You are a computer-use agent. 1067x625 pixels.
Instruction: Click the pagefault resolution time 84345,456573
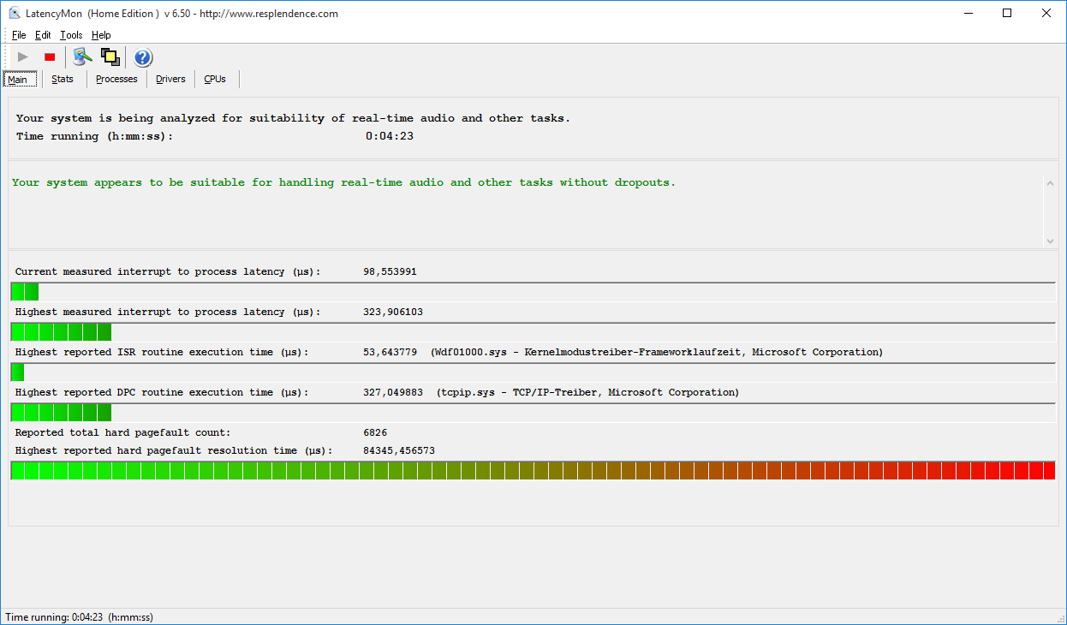point(399,450)
